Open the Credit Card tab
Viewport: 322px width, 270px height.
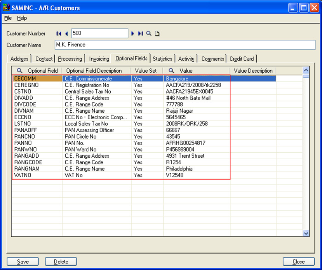click(241, 59)
